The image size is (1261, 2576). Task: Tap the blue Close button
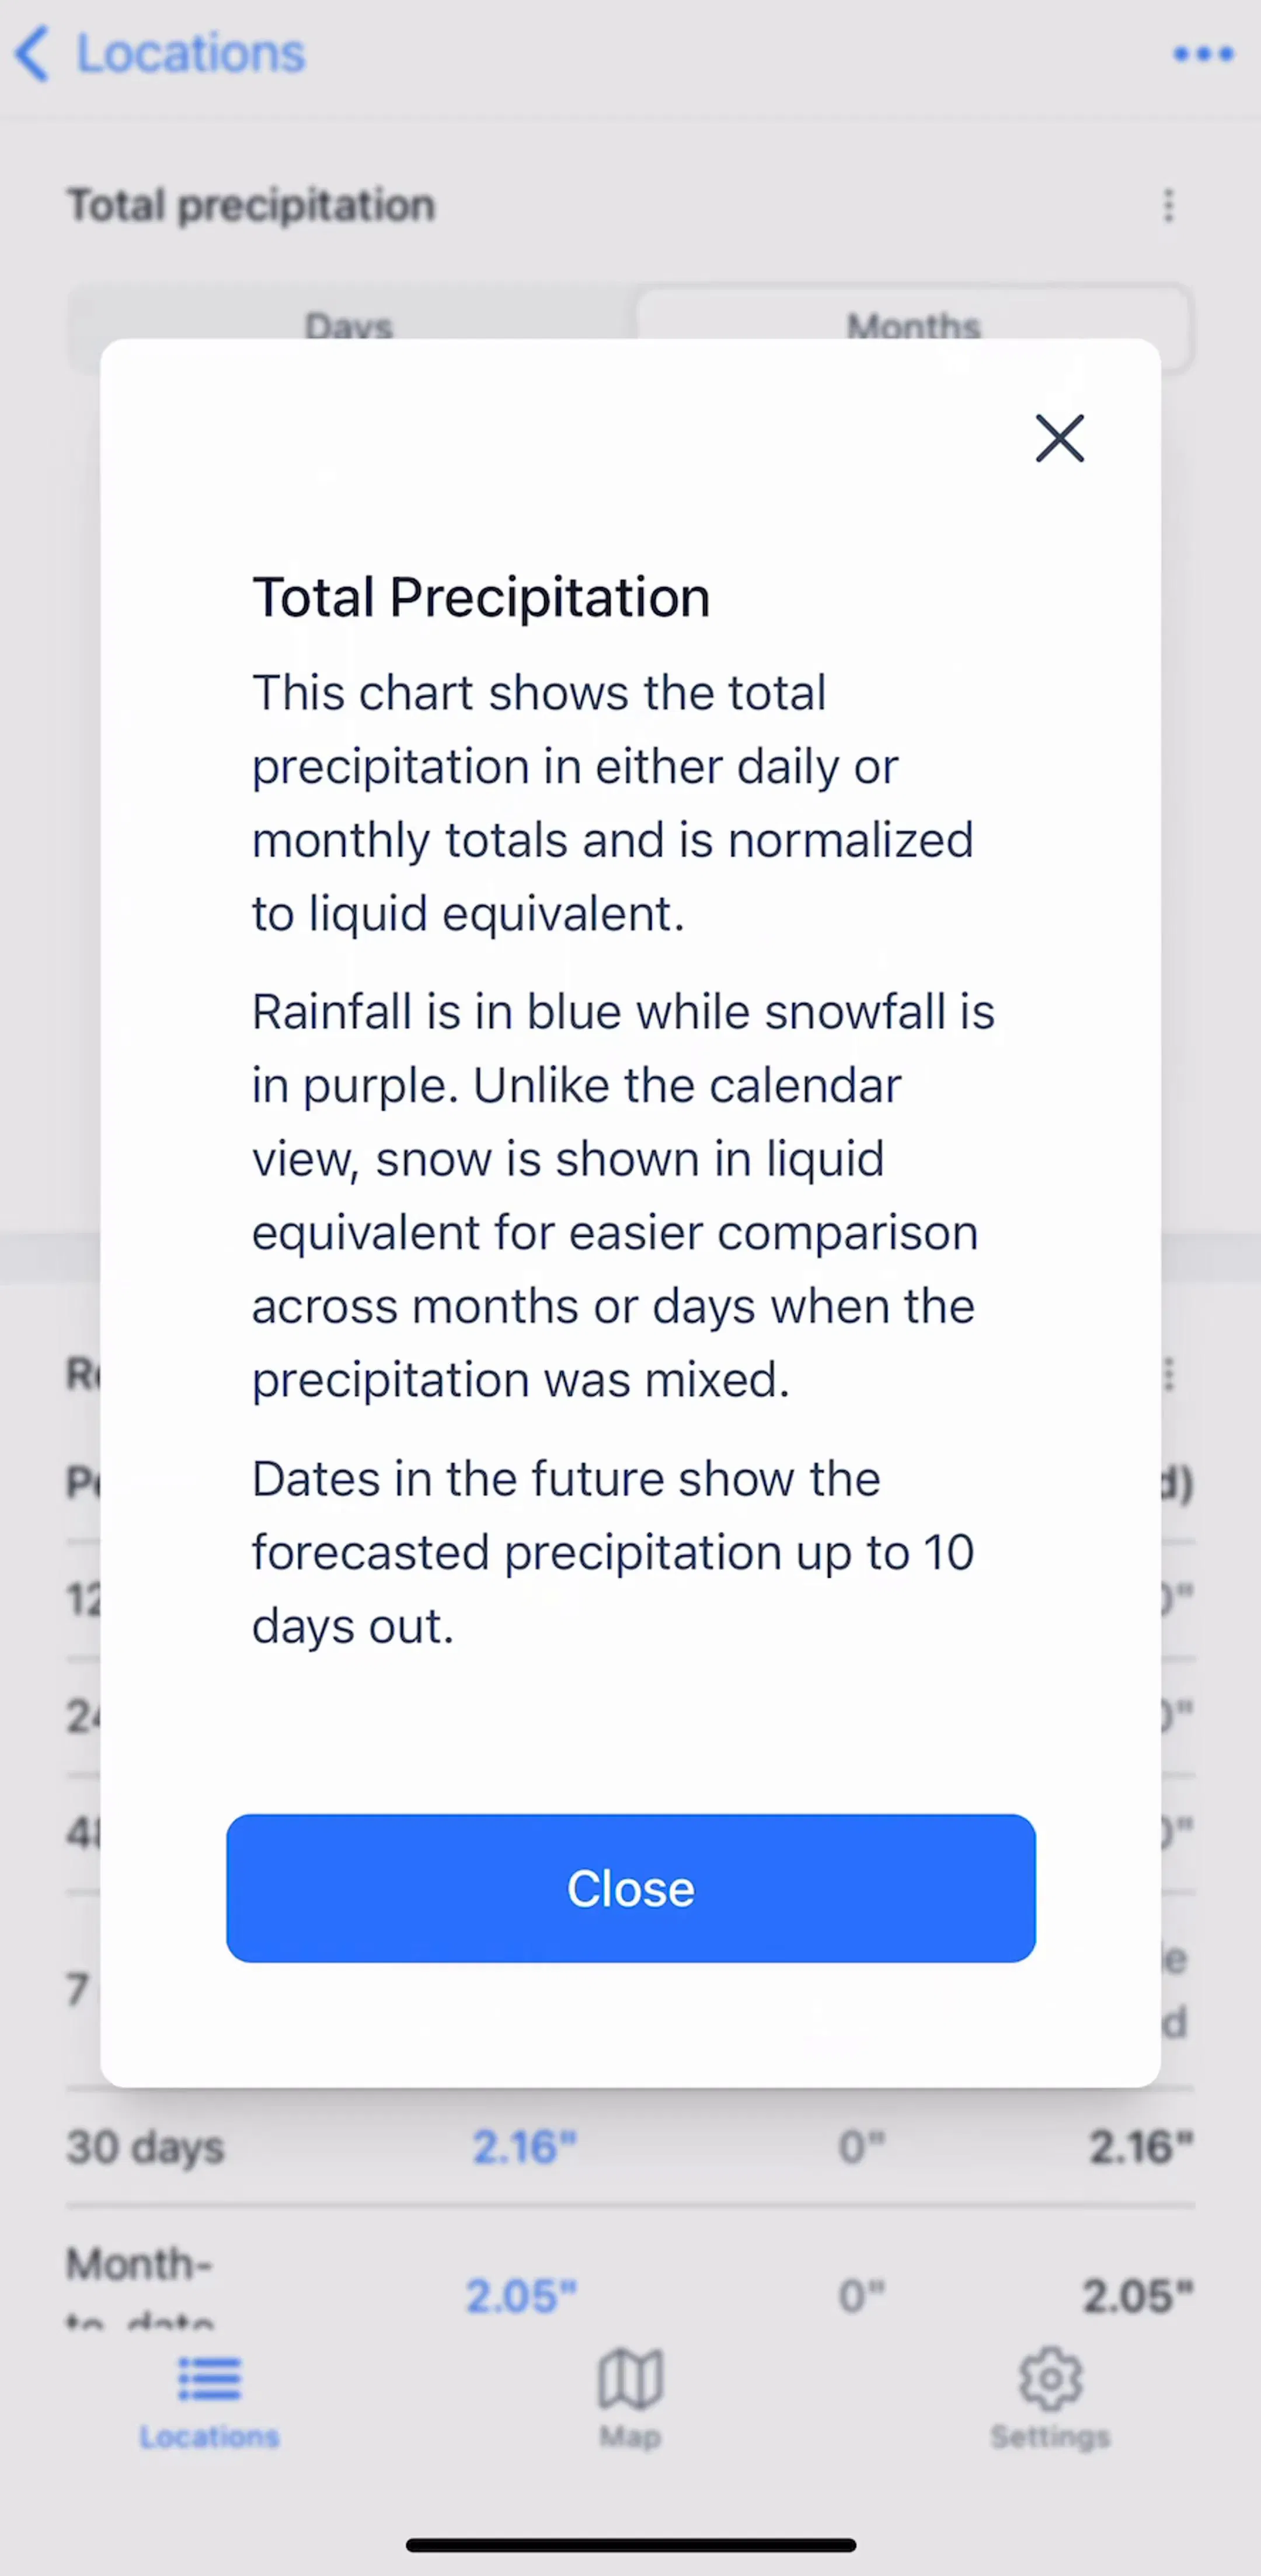point(630,1887)
